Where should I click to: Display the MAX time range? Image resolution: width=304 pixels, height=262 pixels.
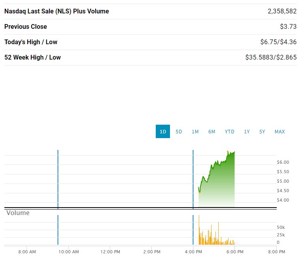[x=279, y=131]
